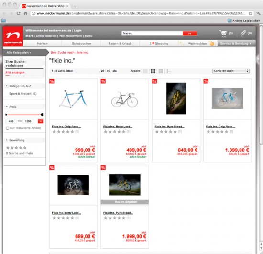Select the list view icon

pyautogui.click(x=169, y=71)
